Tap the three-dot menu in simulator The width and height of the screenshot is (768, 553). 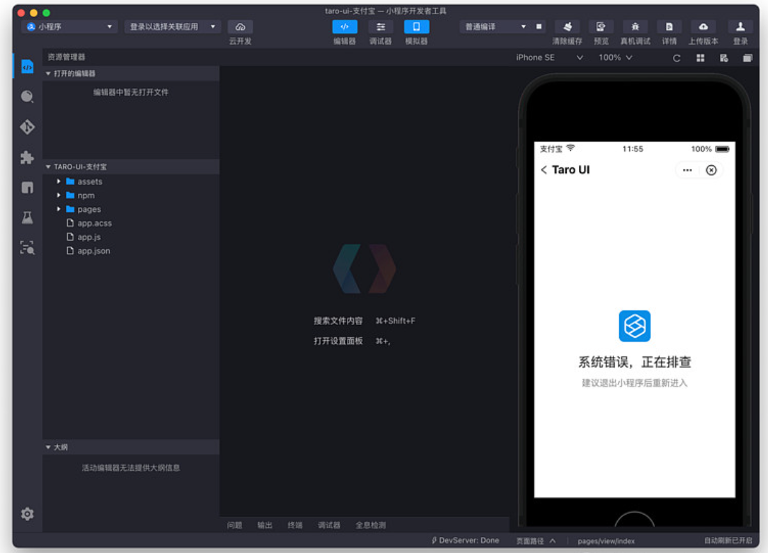pyautogui.click(x=687, y=170)
